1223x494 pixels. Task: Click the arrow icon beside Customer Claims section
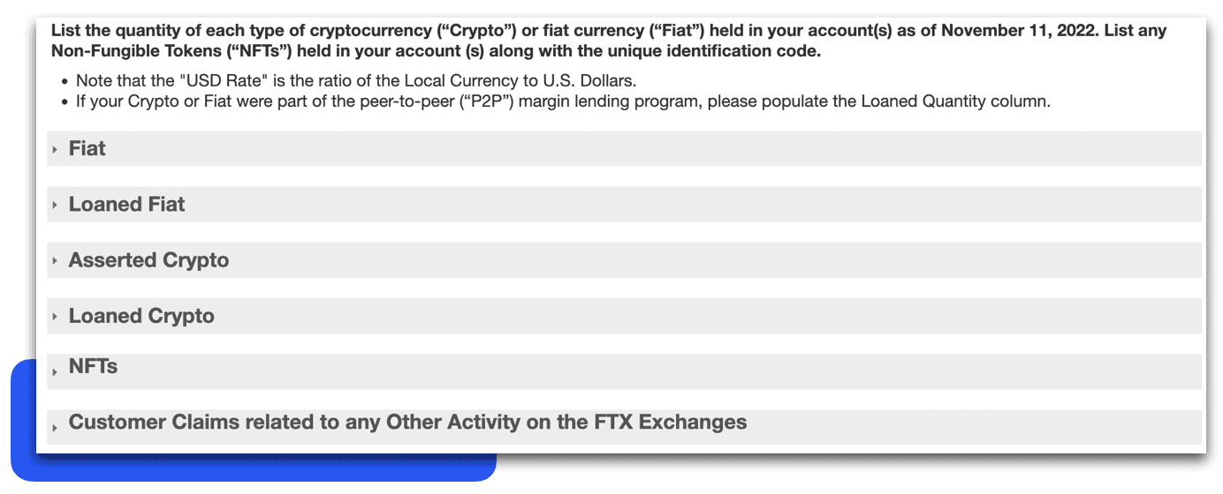[x=55, y=428]
